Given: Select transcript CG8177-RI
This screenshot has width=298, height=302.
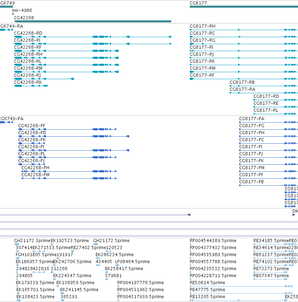Looking at the screenshot, I should pyautogui.click(x=202, y=47).
